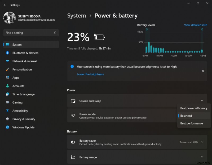
Task: Select Balanced power mode
Action: pos(186,116)
